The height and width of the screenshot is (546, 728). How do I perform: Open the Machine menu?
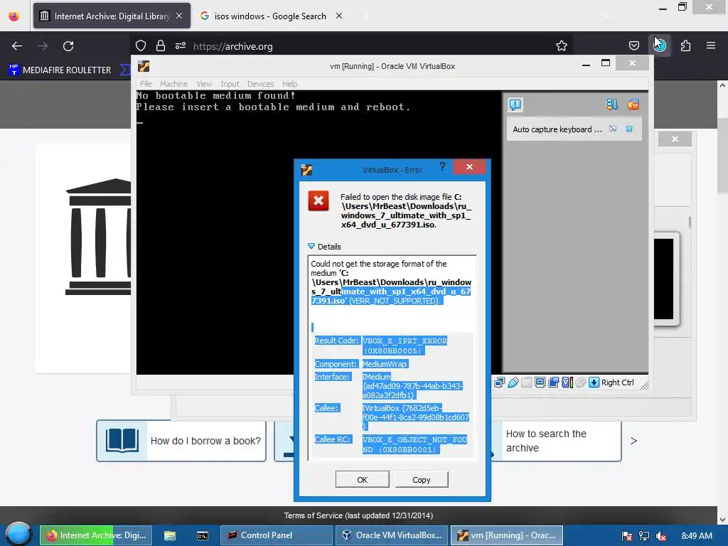click(x=173, y=84)
